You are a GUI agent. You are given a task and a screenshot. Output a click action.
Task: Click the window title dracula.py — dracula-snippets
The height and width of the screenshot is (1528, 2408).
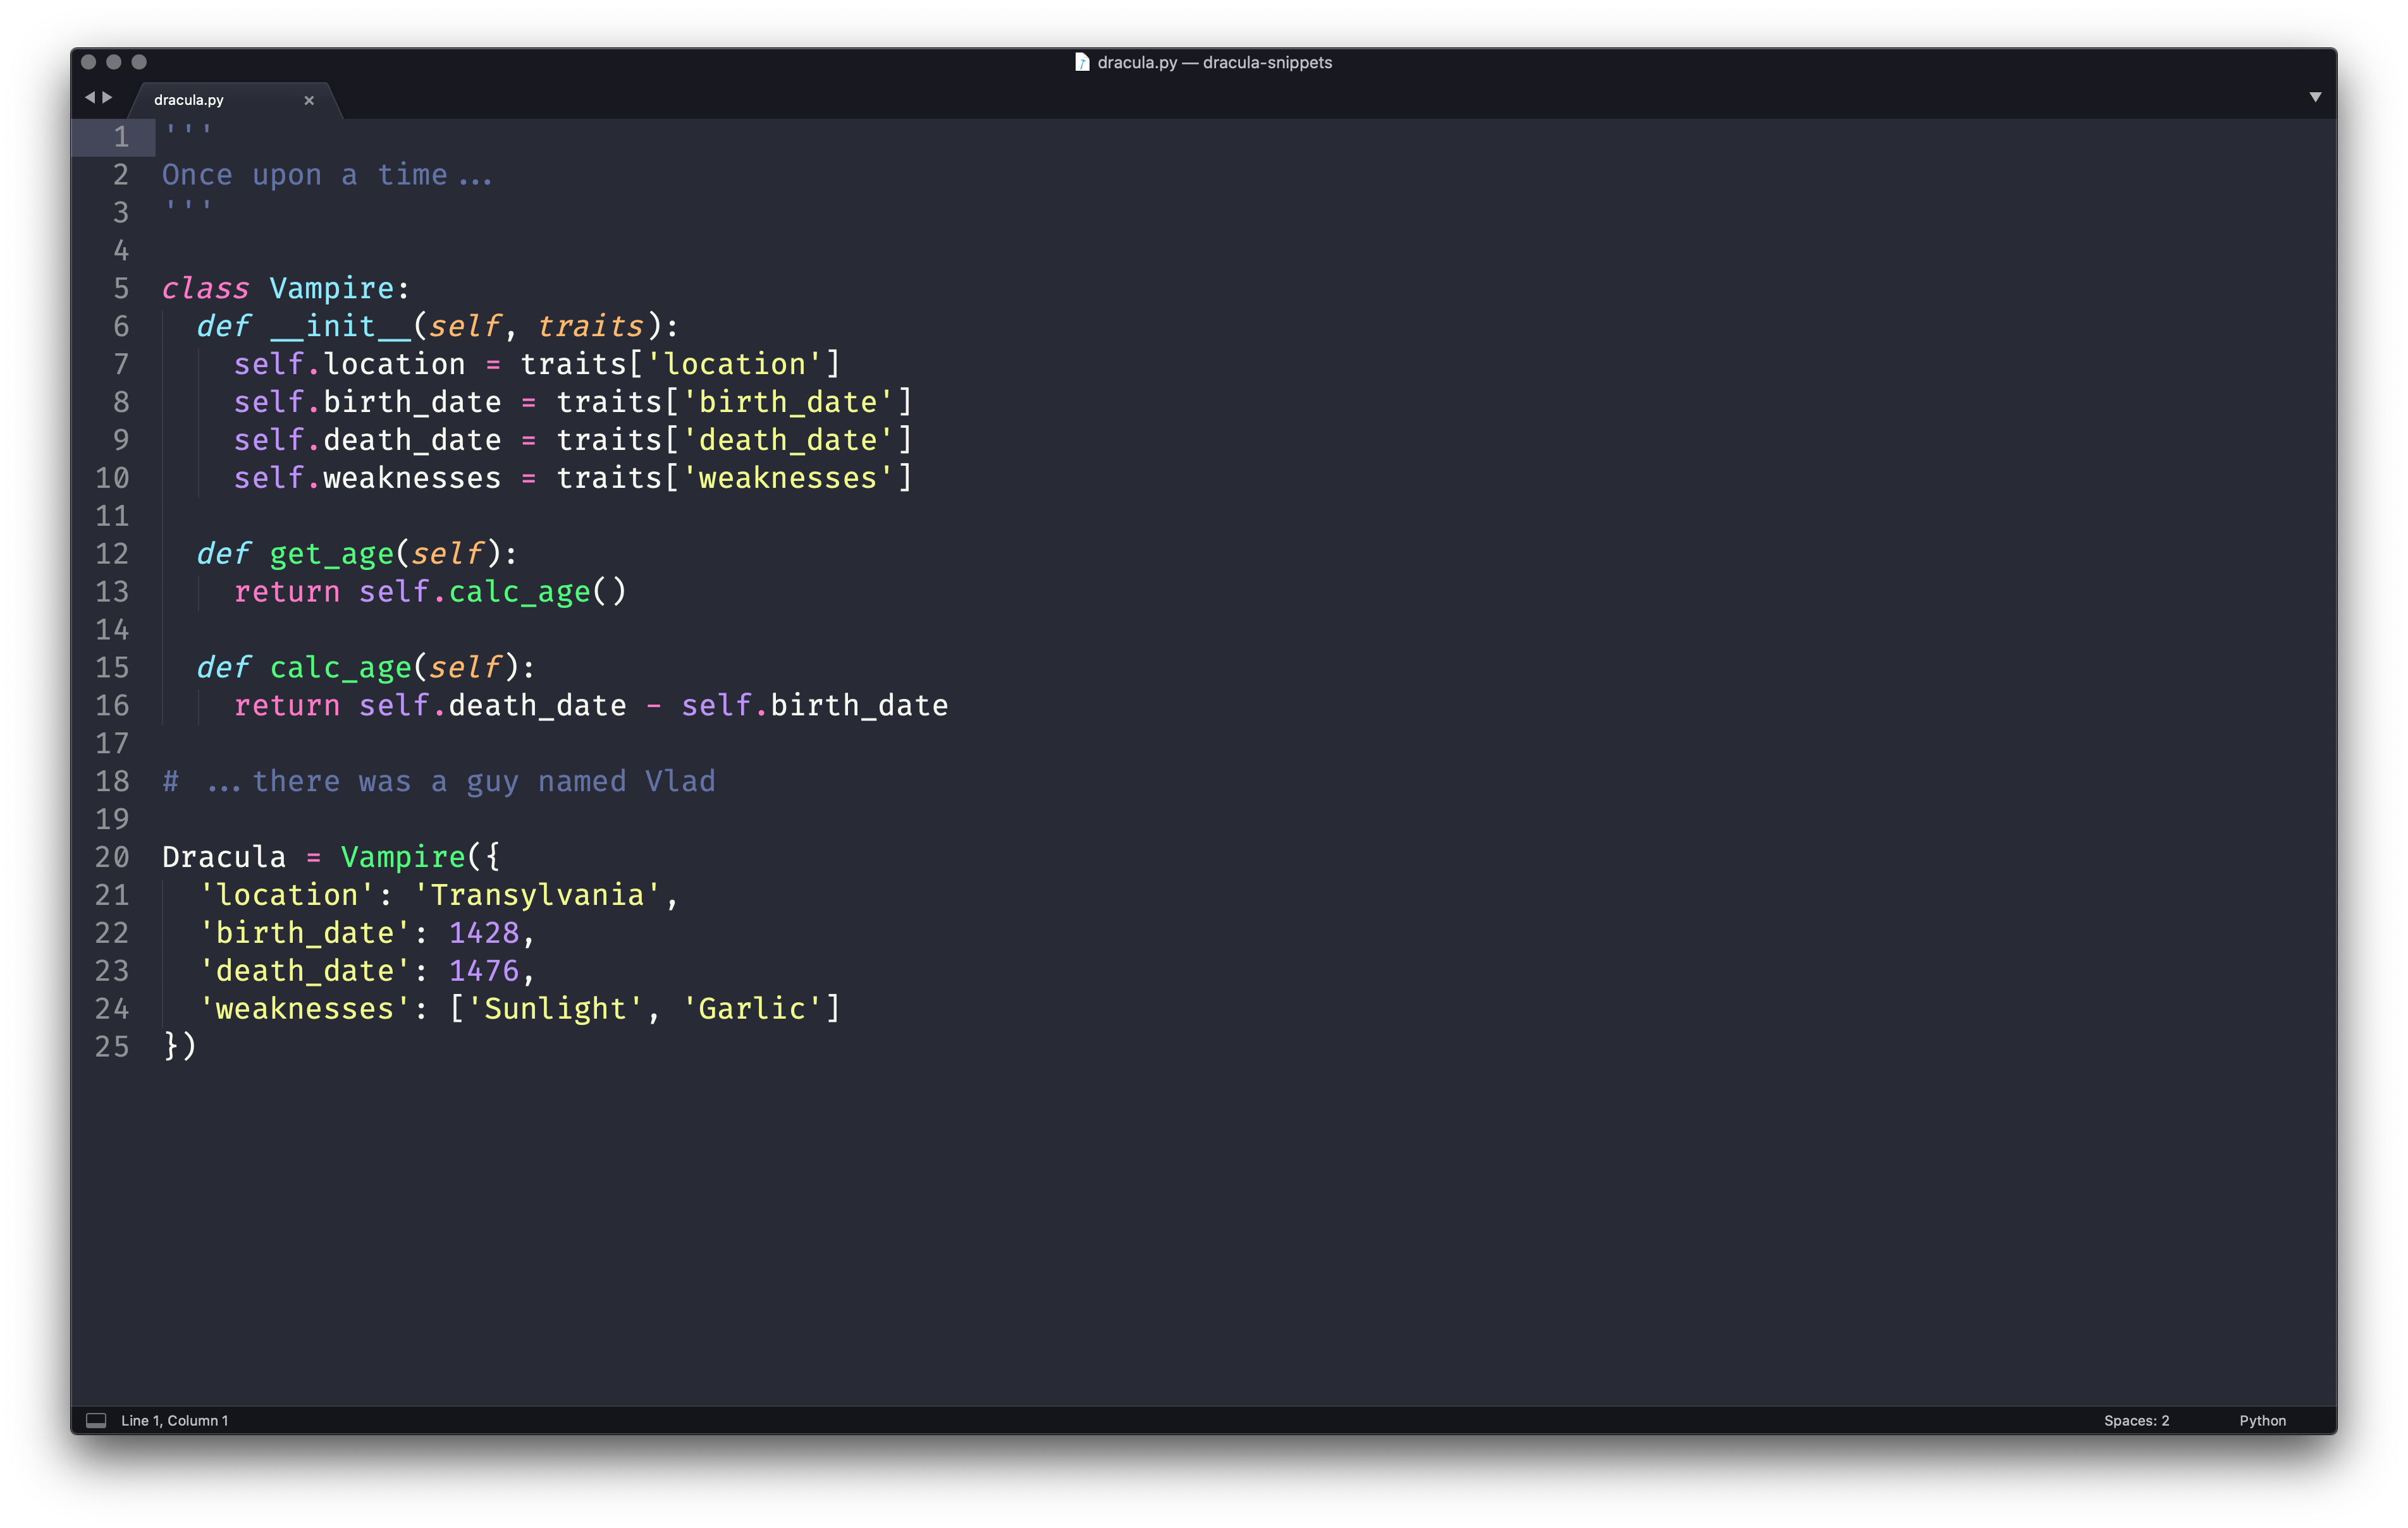point(1214,62)
